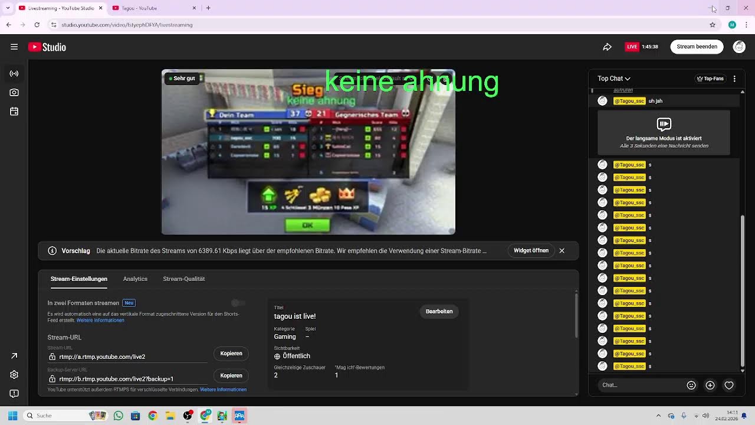Click the pop-out arrow icon in sidebar
Image resolution: width=755 pixels, height=425 pixels.
(x=14, y=356)
